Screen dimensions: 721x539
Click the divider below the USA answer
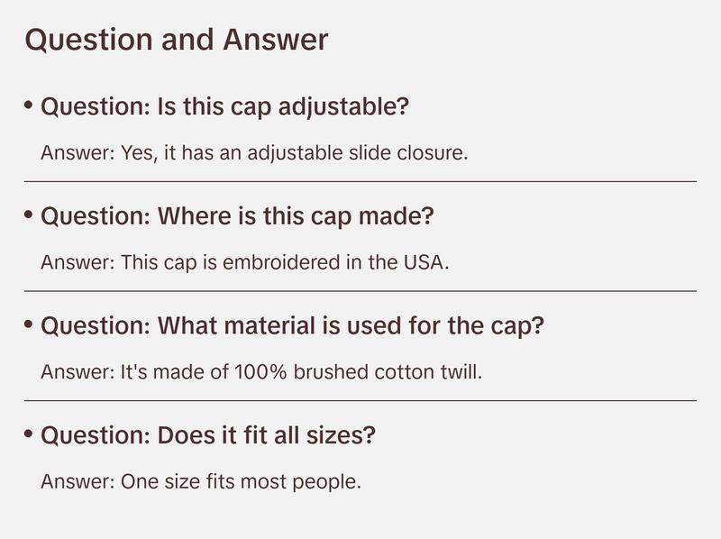coord(360,291)
